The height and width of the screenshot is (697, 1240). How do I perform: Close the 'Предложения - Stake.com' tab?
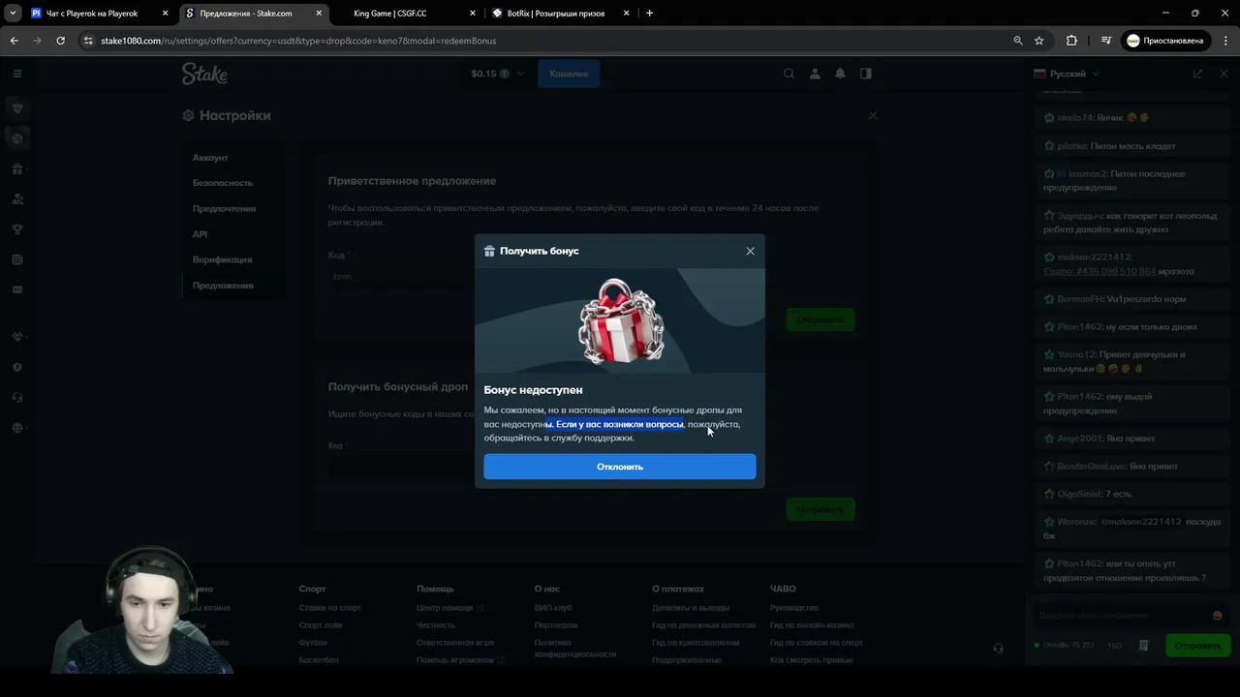pyautogui.click(x=319, y=14)
